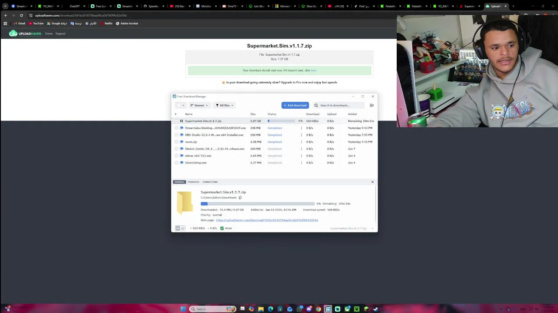Click the detail panel progress bar
Screen dimensions: 558x313
(257, 203)
